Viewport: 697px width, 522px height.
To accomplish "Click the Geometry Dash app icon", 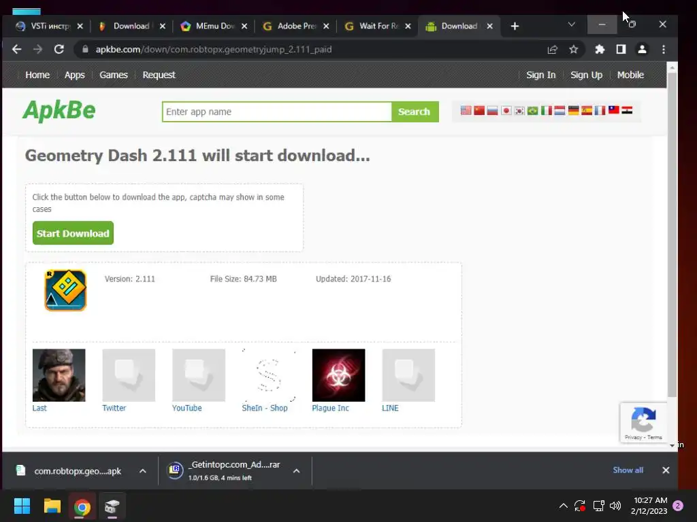I will click(65, 290).
